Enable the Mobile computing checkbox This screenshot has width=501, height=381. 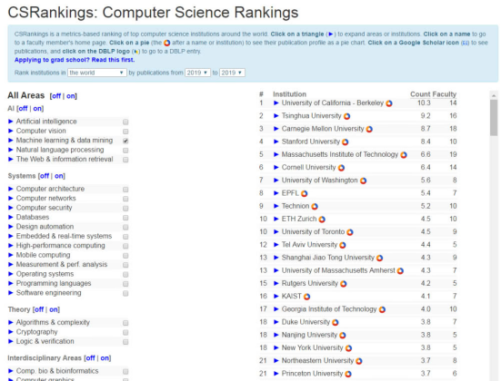coord(125,256)
